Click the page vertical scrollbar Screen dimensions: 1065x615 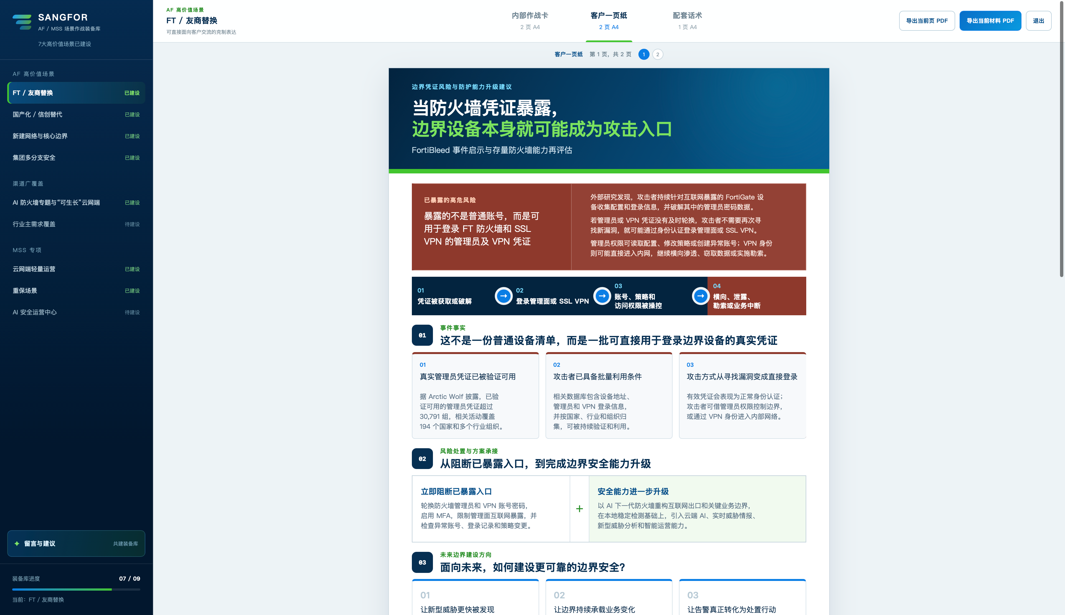(x=1062, y=139)
